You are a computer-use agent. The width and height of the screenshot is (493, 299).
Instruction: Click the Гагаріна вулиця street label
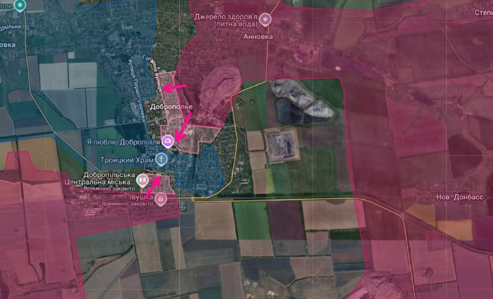153,74
